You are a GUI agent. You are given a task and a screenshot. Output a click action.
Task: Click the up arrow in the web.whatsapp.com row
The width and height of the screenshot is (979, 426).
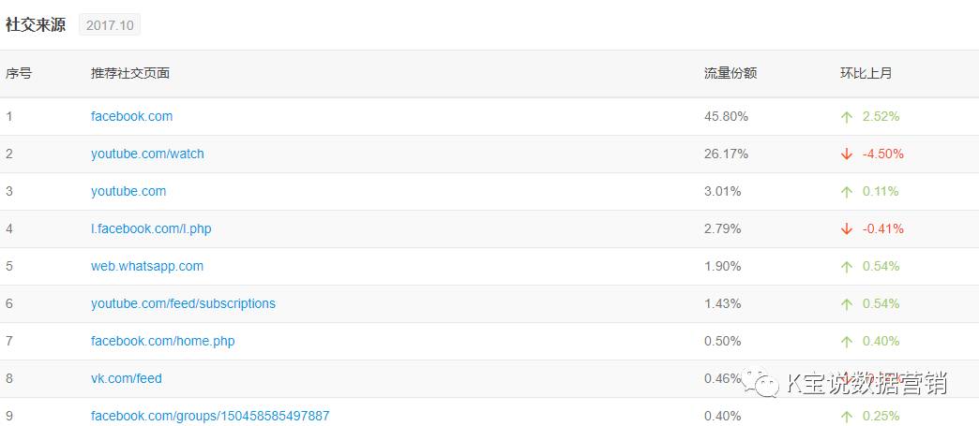pos(847,267)
